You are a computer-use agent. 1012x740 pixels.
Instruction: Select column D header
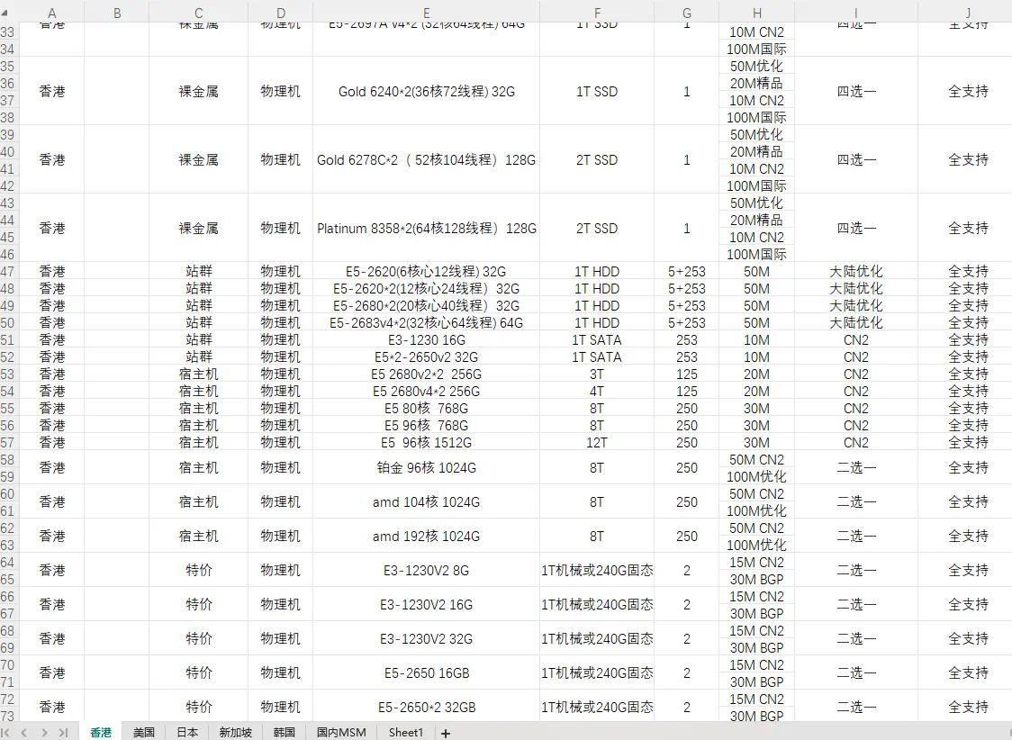tap(281, 13)
